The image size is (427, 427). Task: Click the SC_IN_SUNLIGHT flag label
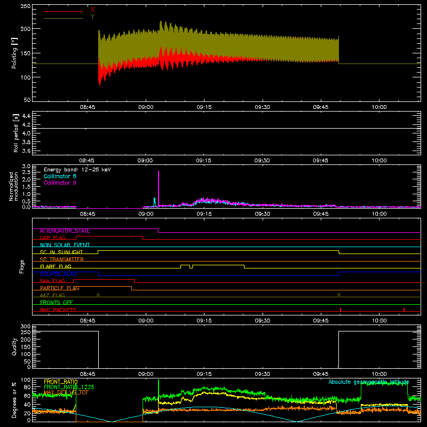click(x=61, y=252)
